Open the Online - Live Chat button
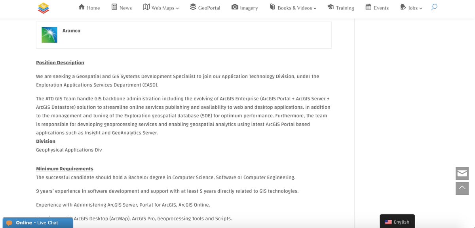 (38, 222)
